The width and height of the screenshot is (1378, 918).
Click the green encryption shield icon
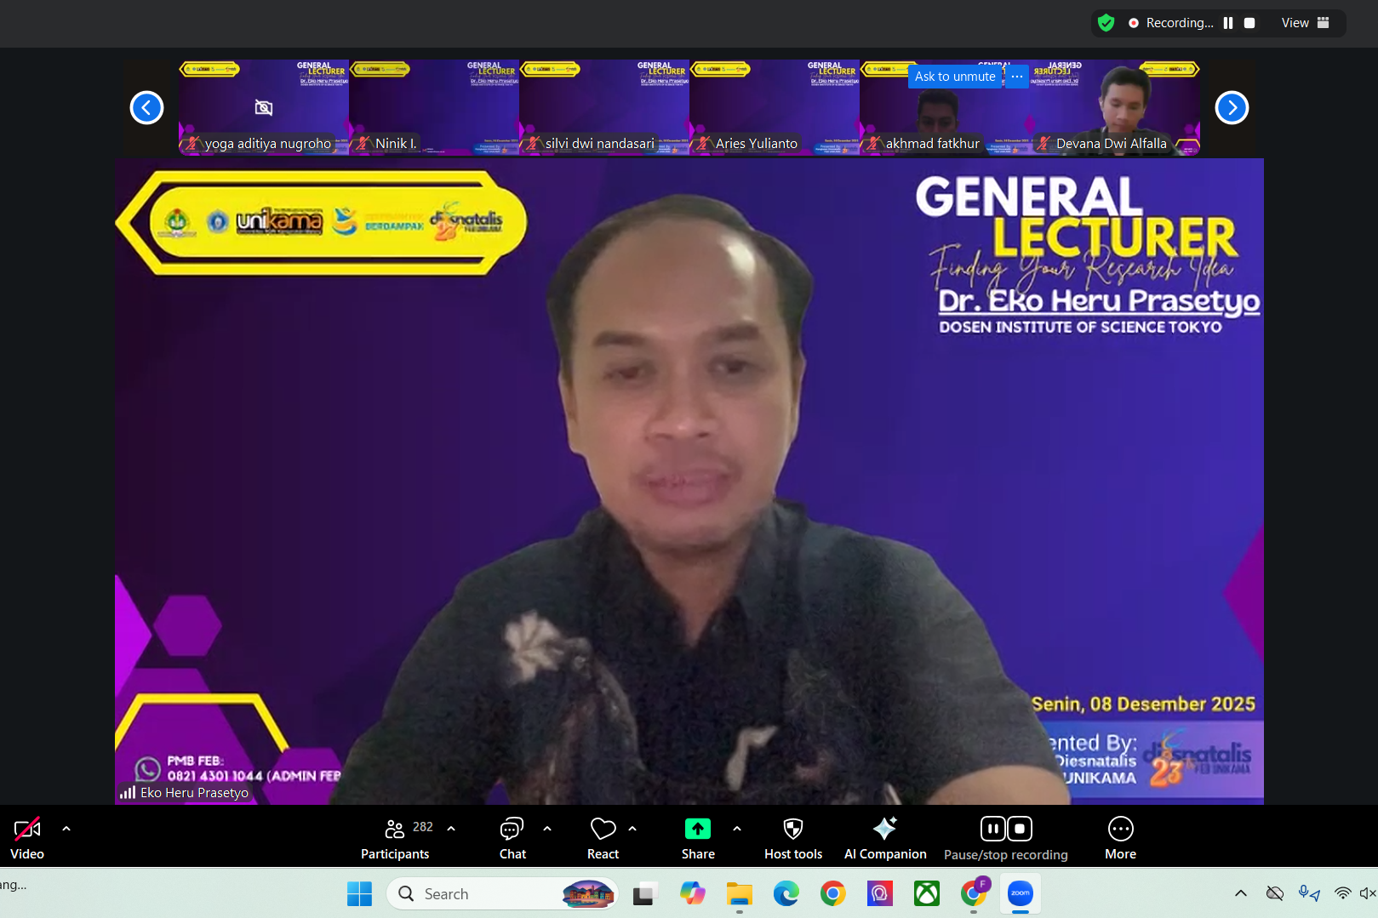[x=1106, y=23]
